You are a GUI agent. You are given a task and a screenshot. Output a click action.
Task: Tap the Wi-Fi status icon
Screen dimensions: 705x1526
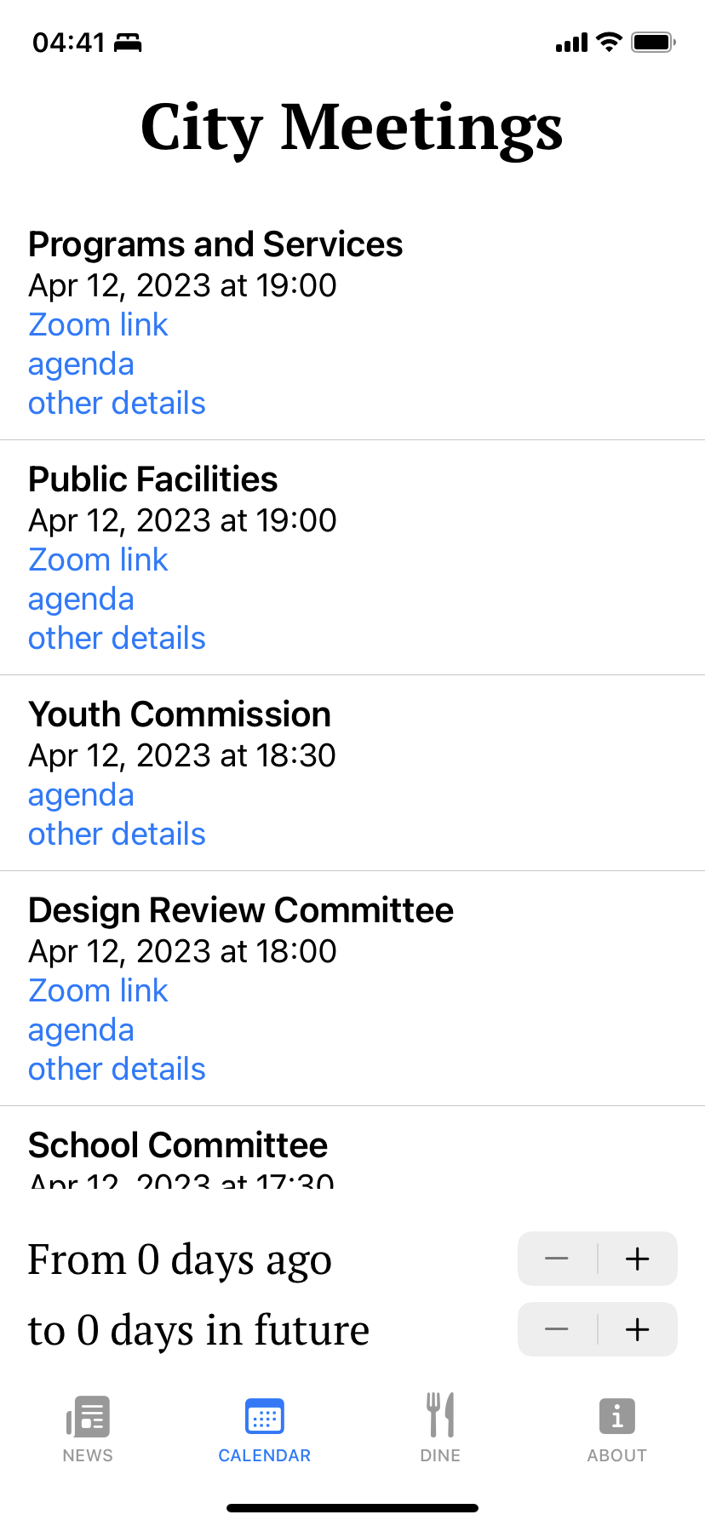click(609, 42)
